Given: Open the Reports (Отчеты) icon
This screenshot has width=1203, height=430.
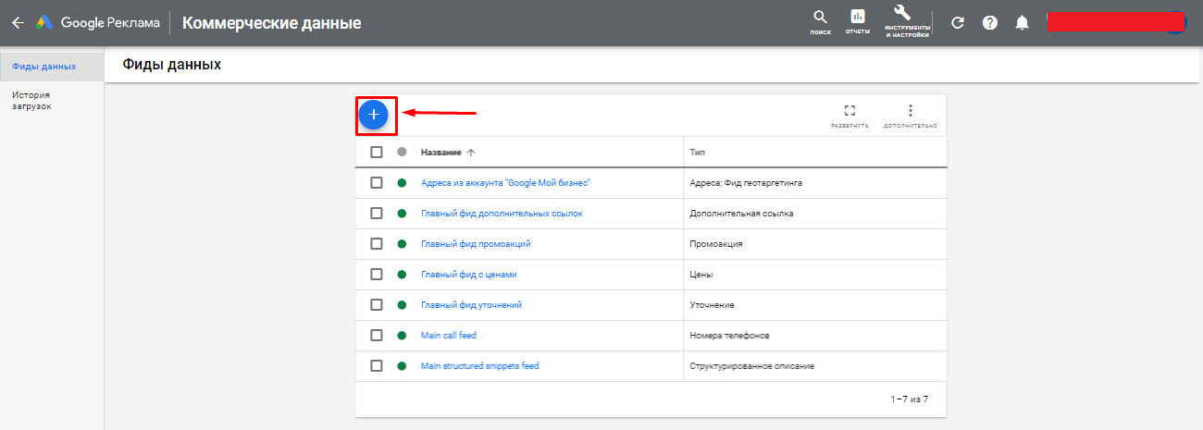Looking at the screenshot, I should coord(857,19).
